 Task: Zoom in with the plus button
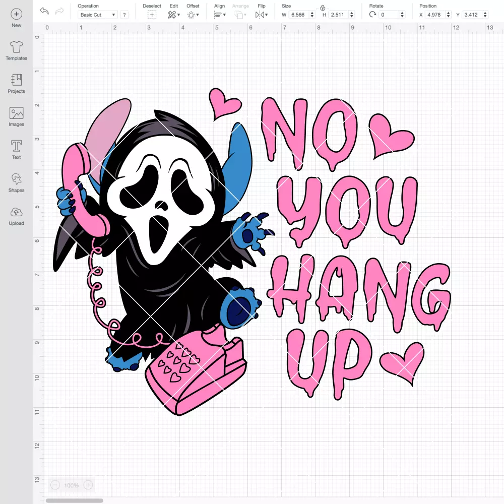tap(88, 485)
